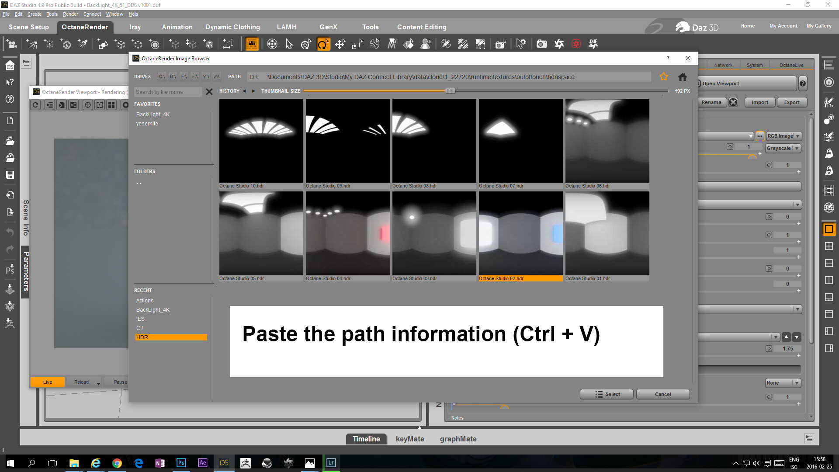
Task: Click the history back arrow
Action: [244, 91]
